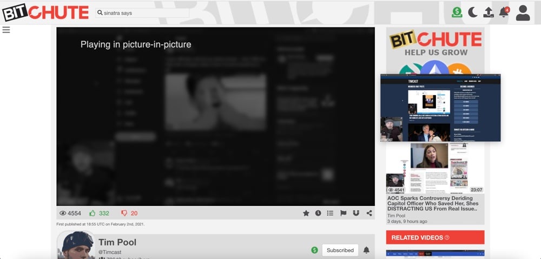This screenshot has width=541, height=259.
Task: Click the thumbs up like icon
Action: click(x=92, y=213)
